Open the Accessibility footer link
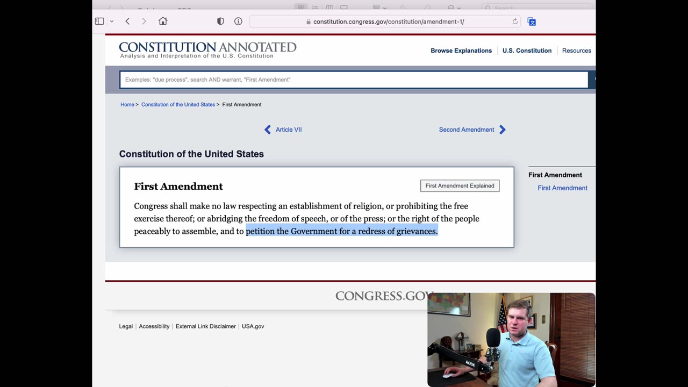 tap(154, 326)
